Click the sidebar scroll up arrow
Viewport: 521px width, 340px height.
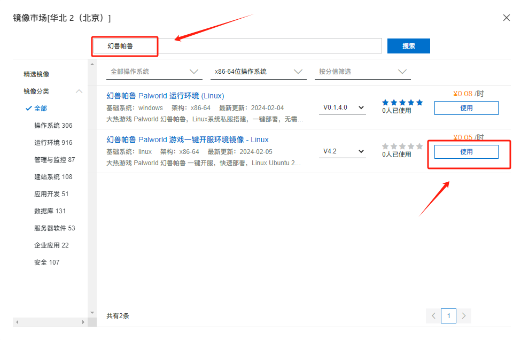pyautogui.click(x=92, y=64)
